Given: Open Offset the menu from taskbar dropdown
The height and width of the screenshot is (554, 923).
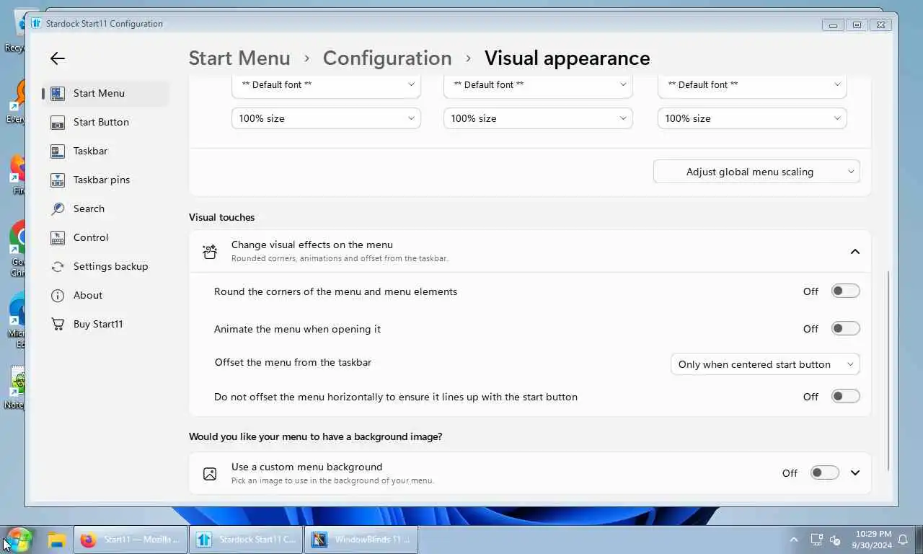Looking at the screenshot, I should (x=765, y=364).
